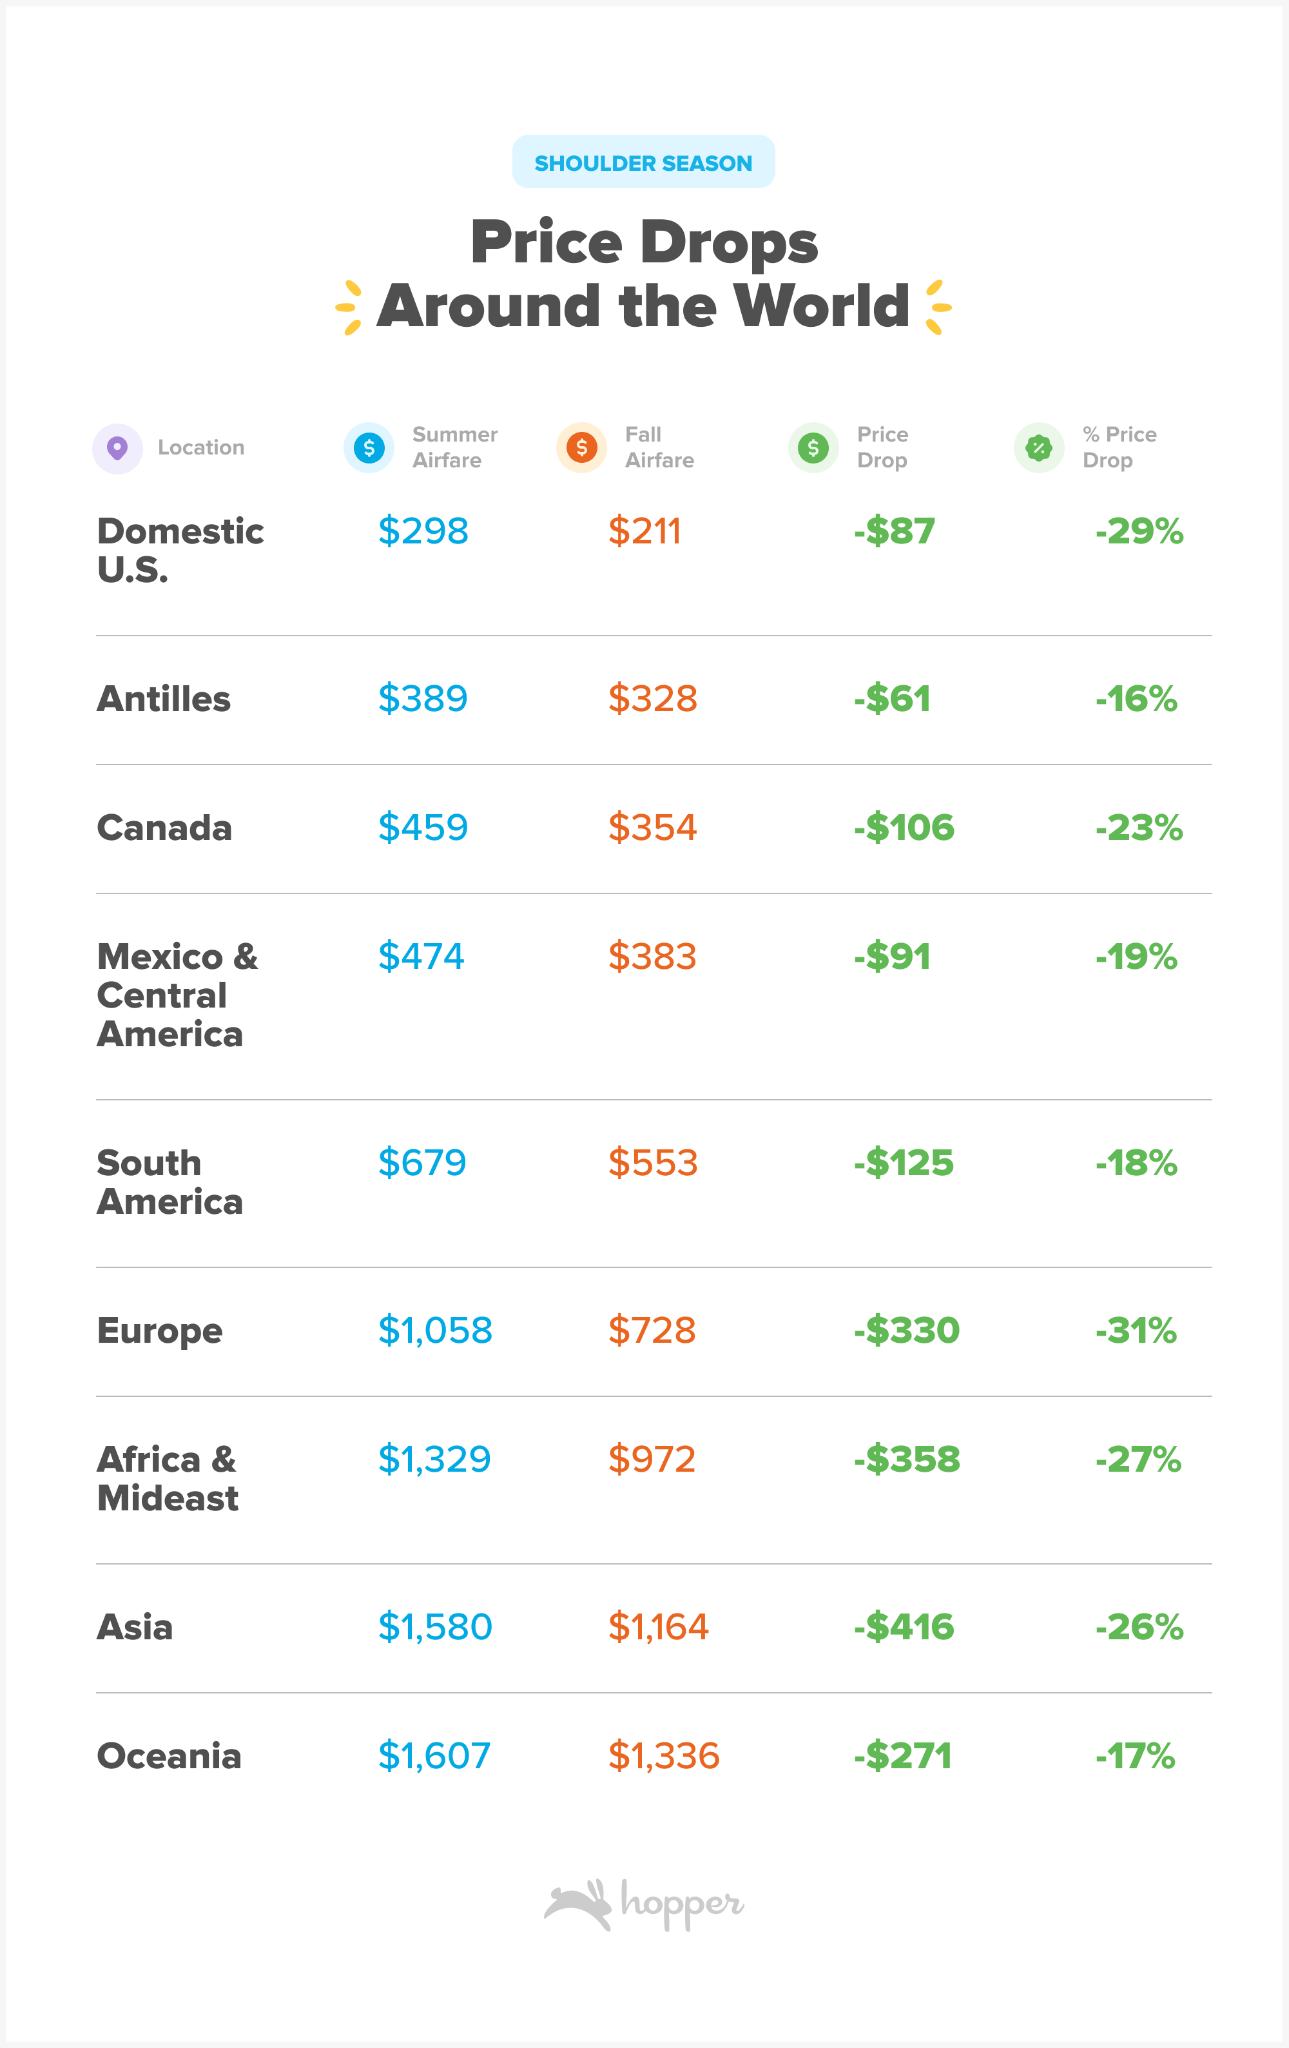
Task: Click the orange Fall Airfare dollar icon
Action: 581,447
